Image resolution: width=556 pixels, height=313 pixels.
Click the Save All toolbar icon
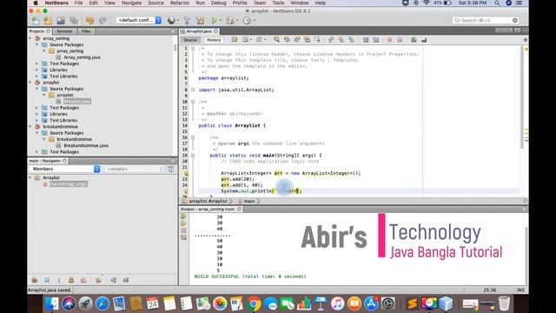pyautogui.click(x=74, y=21)
